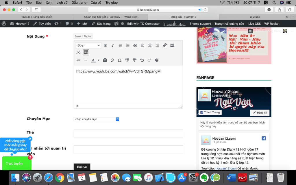
Task: Open editor keyboard shortcuts help
Action: 157,60
